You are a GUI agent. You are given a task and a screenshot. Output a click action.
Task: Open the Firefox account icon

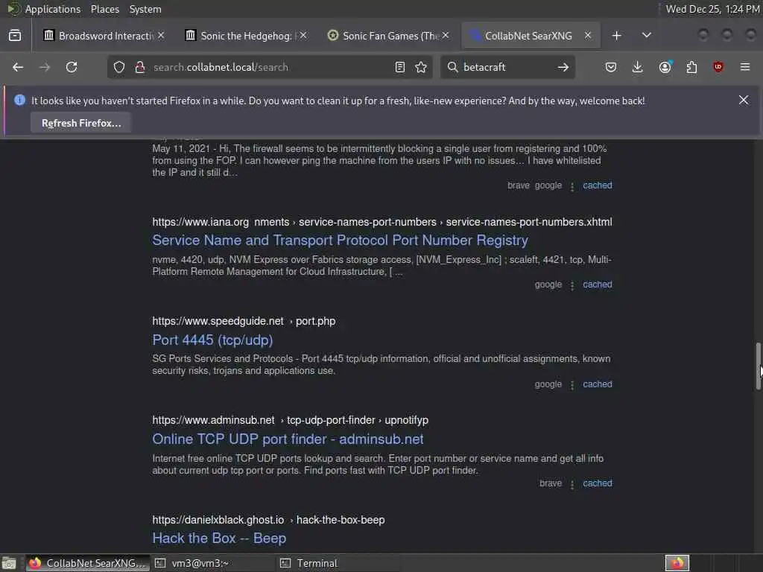pyautogui.click(x=665, y=67)
